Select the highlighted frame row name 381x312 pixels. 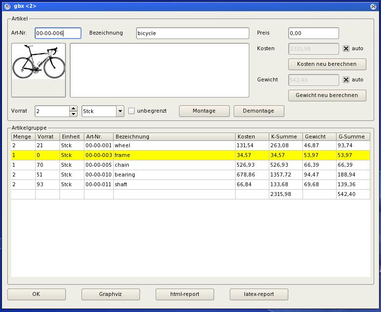pos(174,155)
